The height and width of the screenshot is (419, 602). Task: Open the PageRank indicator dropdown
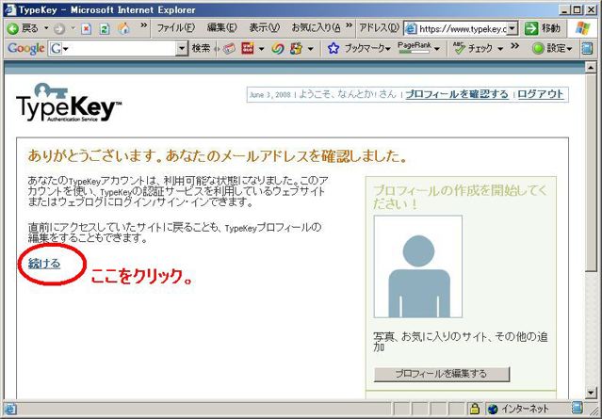437,49
